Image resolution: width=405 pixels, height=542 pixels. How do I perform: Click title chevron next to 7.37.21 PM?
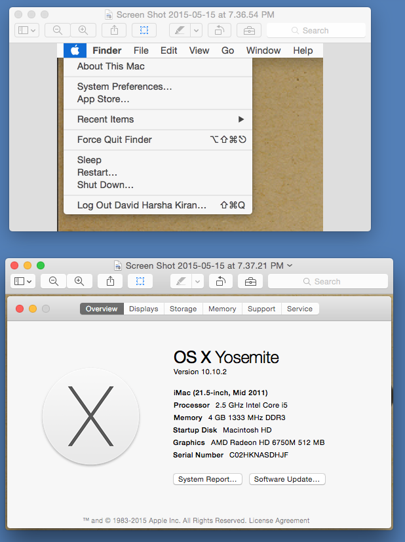pyautogui.click(x=290, y=265)
